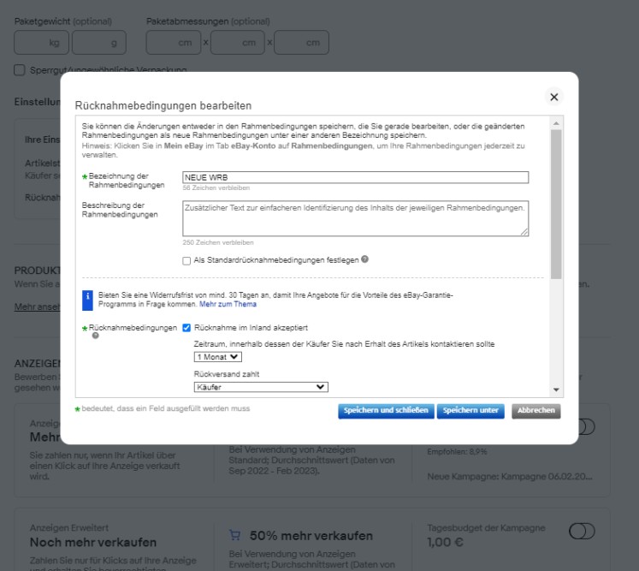The image size is (639, 571).
Task: Toggle the Anzeigen Erweitert campaign switch
Action: 582,532
